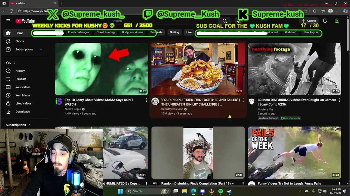Image resolution: width=350 pixels, height=196 pixels.
Task: Select the Watched filter chip
Action: pos(290,32)
